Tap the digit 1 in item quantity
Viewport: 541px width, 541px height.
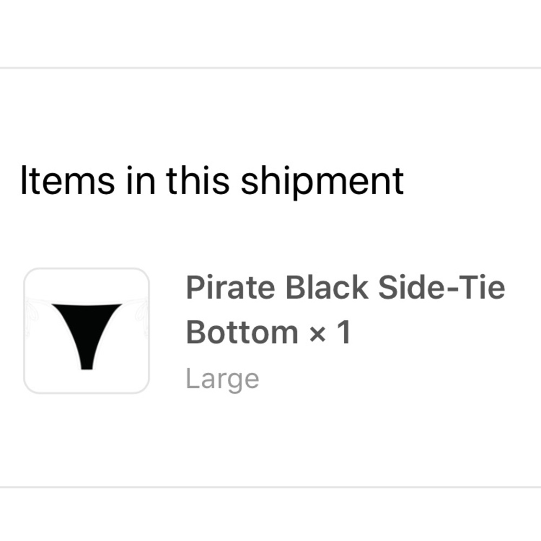tap(343, 333)
